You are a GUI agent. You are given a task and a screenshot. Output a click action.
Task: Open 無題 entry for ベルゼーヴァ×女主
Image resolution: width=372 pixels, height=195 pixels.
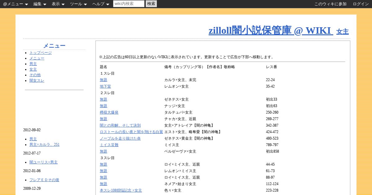click(104, 151)
